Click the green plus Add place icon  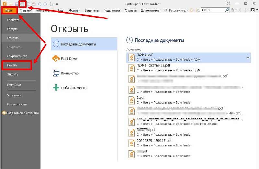[56, 87]
